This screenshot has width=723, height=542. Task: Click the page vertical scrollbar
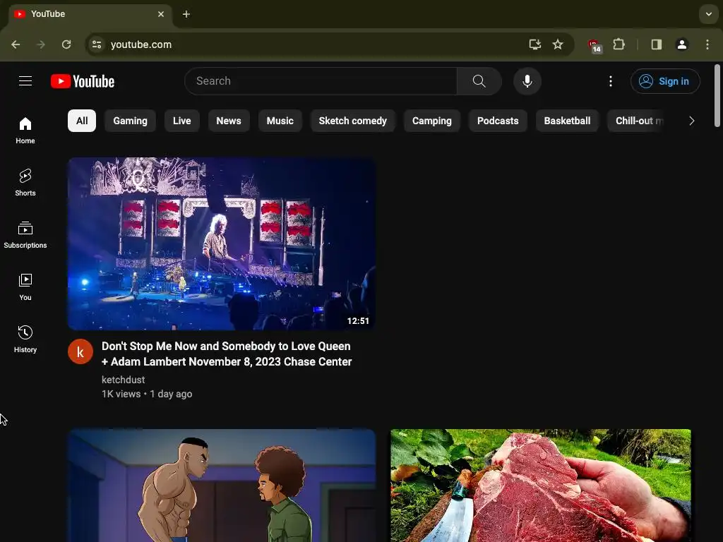click(x=717, y=96)
